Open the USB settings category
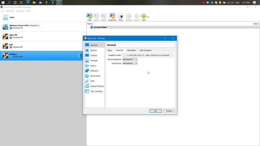The image size is (260, 146). (95, 81)
